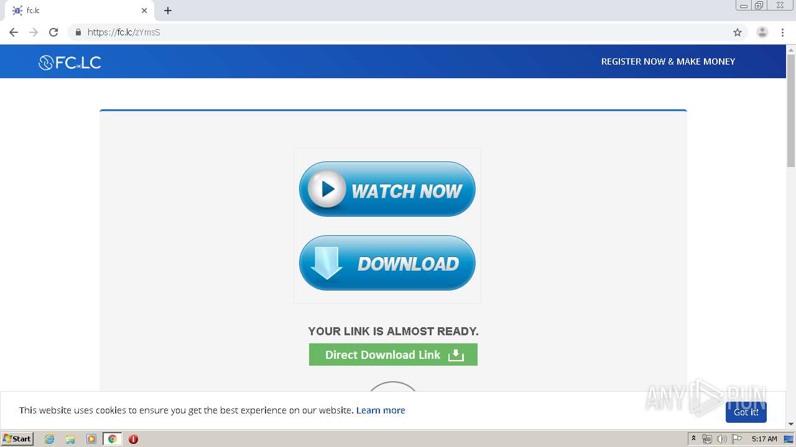Image resolution: width=796 pixels, height=447 pixels.
Task: Click the padlock site security icon
Action: [x=78, y=32]
